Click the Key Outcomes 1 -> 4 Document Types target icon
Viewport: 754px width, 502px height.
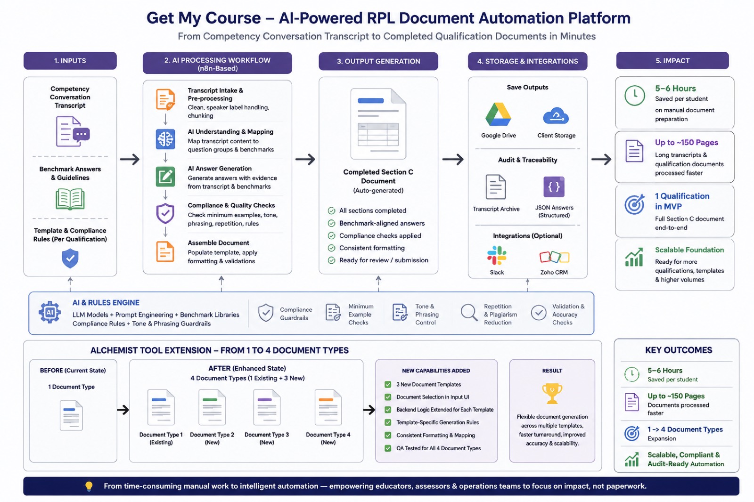[631, 433]
